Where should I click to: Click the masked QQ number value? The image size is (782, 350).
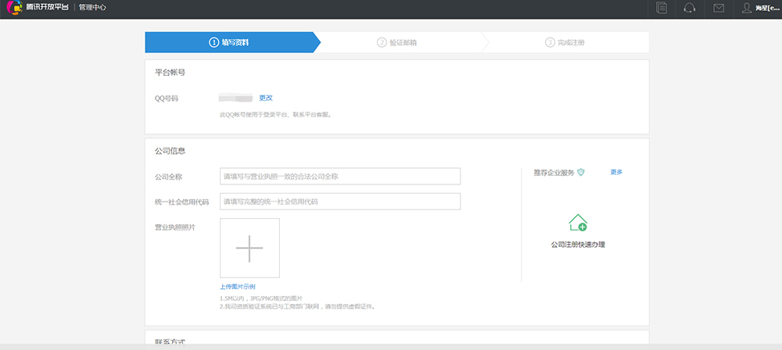[235, 98]
